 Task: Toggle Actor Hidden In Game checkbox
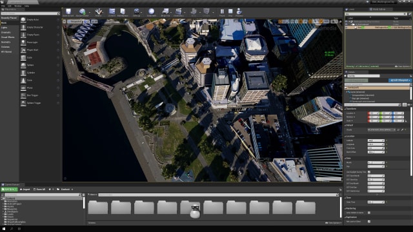pyautogui.click(x=369, y=213)
